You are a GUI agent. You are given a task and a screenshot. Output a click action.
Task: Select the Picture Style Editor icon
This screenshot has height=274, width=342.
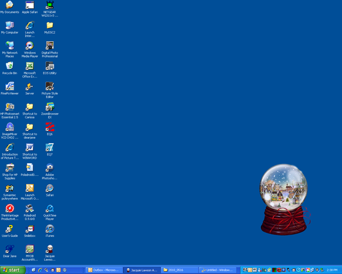(x=50, y=90)
